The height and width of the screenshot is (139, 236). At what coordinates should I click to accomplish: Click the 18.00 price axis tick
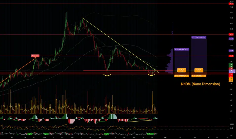click(231, 13)
